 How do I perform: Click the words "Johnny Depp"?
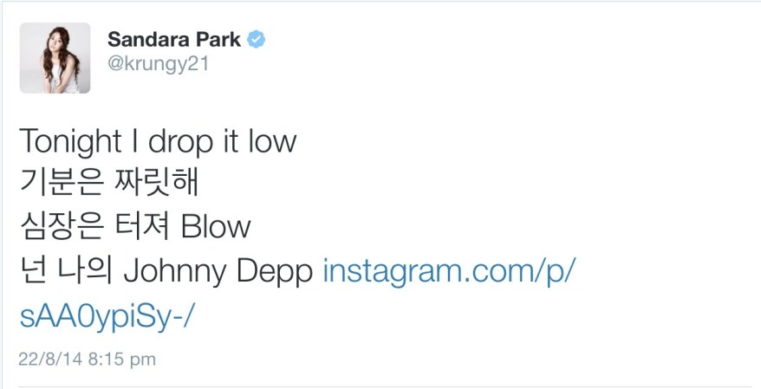(218, 271)
